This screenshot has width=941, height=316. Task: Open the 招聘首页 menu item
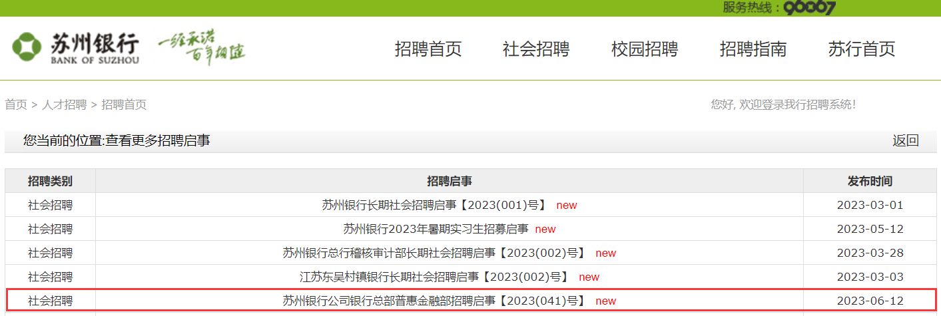pyautogui.click(x=428, y=49)
